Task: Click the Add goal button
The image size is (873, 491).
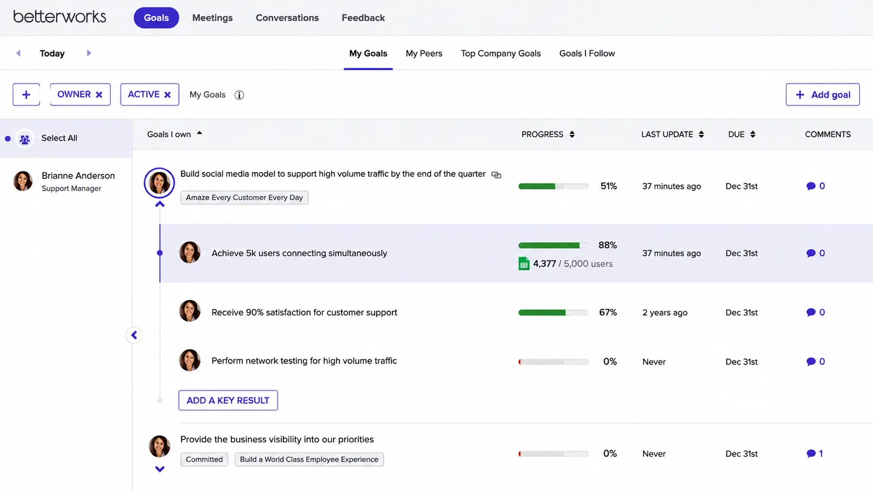Action: (x=822, y=94)
